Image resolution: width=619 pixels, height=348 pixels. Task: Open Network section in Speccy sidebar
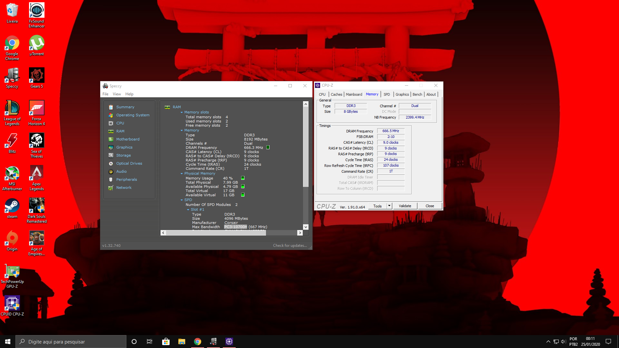pos(124,188)
